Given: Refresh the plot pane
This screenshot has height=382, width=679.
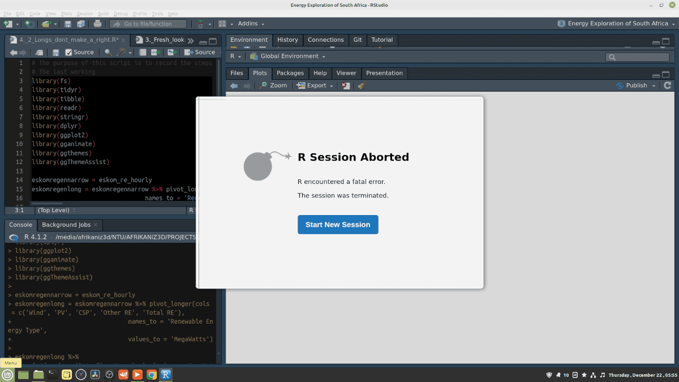Looking at the screenshot, I should (668, 85).
